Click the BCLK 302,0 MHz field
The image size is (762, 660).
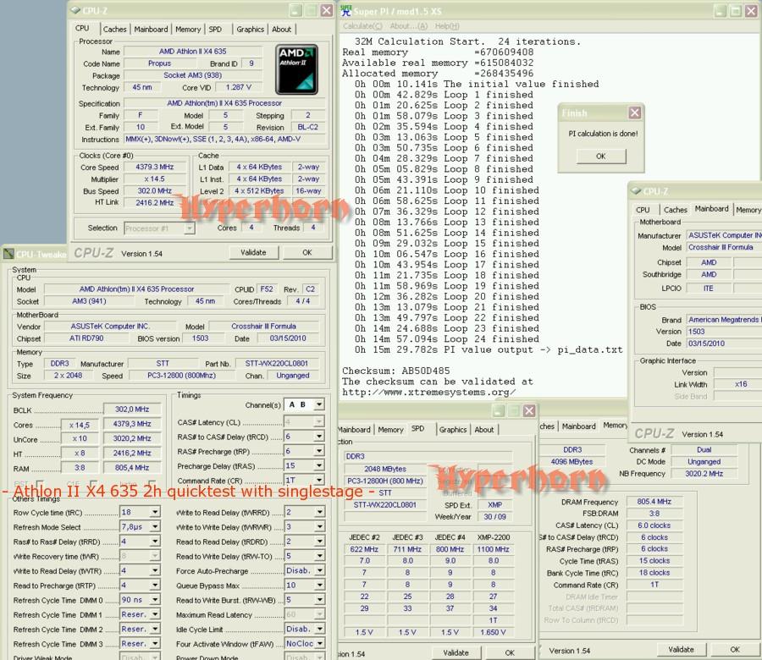point(132,410)
